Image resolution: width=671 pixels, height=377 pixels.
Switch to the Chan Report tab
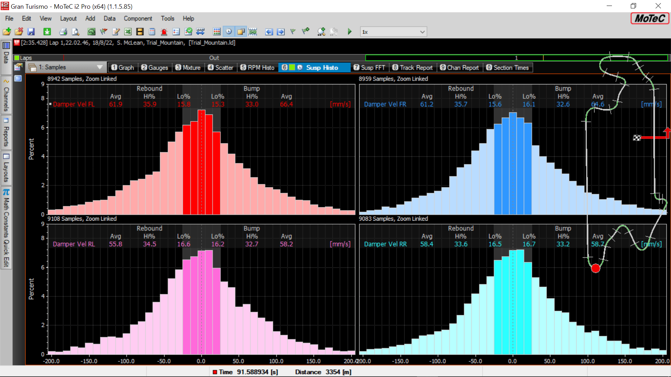coord(459,68)
